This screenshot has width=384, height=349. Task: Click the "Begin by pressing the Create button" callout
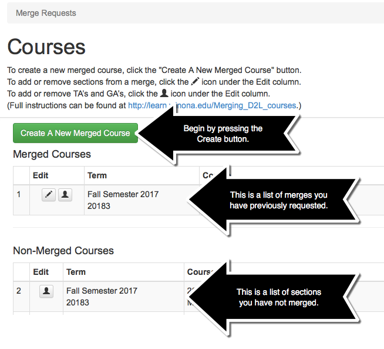pyautogui.click(x=223, y=133)
